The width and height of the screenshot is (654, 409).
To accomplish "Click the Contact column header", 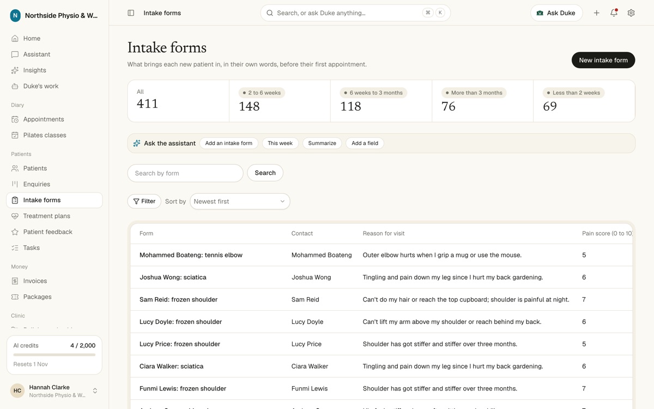I will (x=302, y=233).
